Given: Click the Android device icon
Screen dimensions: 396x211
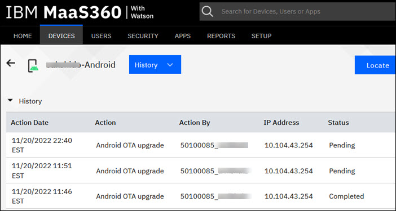Looking at the screenshot, I should coord(33,66).
